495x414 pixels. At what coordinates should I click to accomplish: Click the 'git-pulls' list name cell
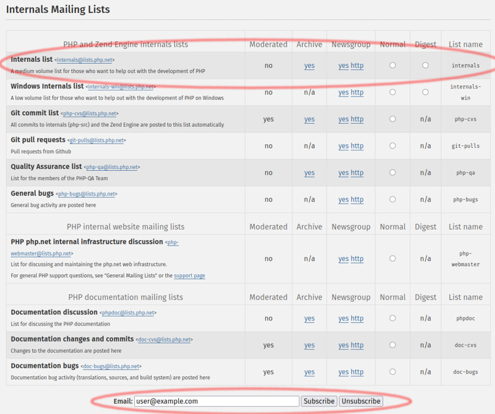click(x=466, y=146)
